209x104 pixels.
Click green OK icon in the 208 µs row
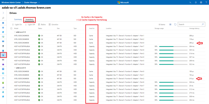click(x=39, y=36)
